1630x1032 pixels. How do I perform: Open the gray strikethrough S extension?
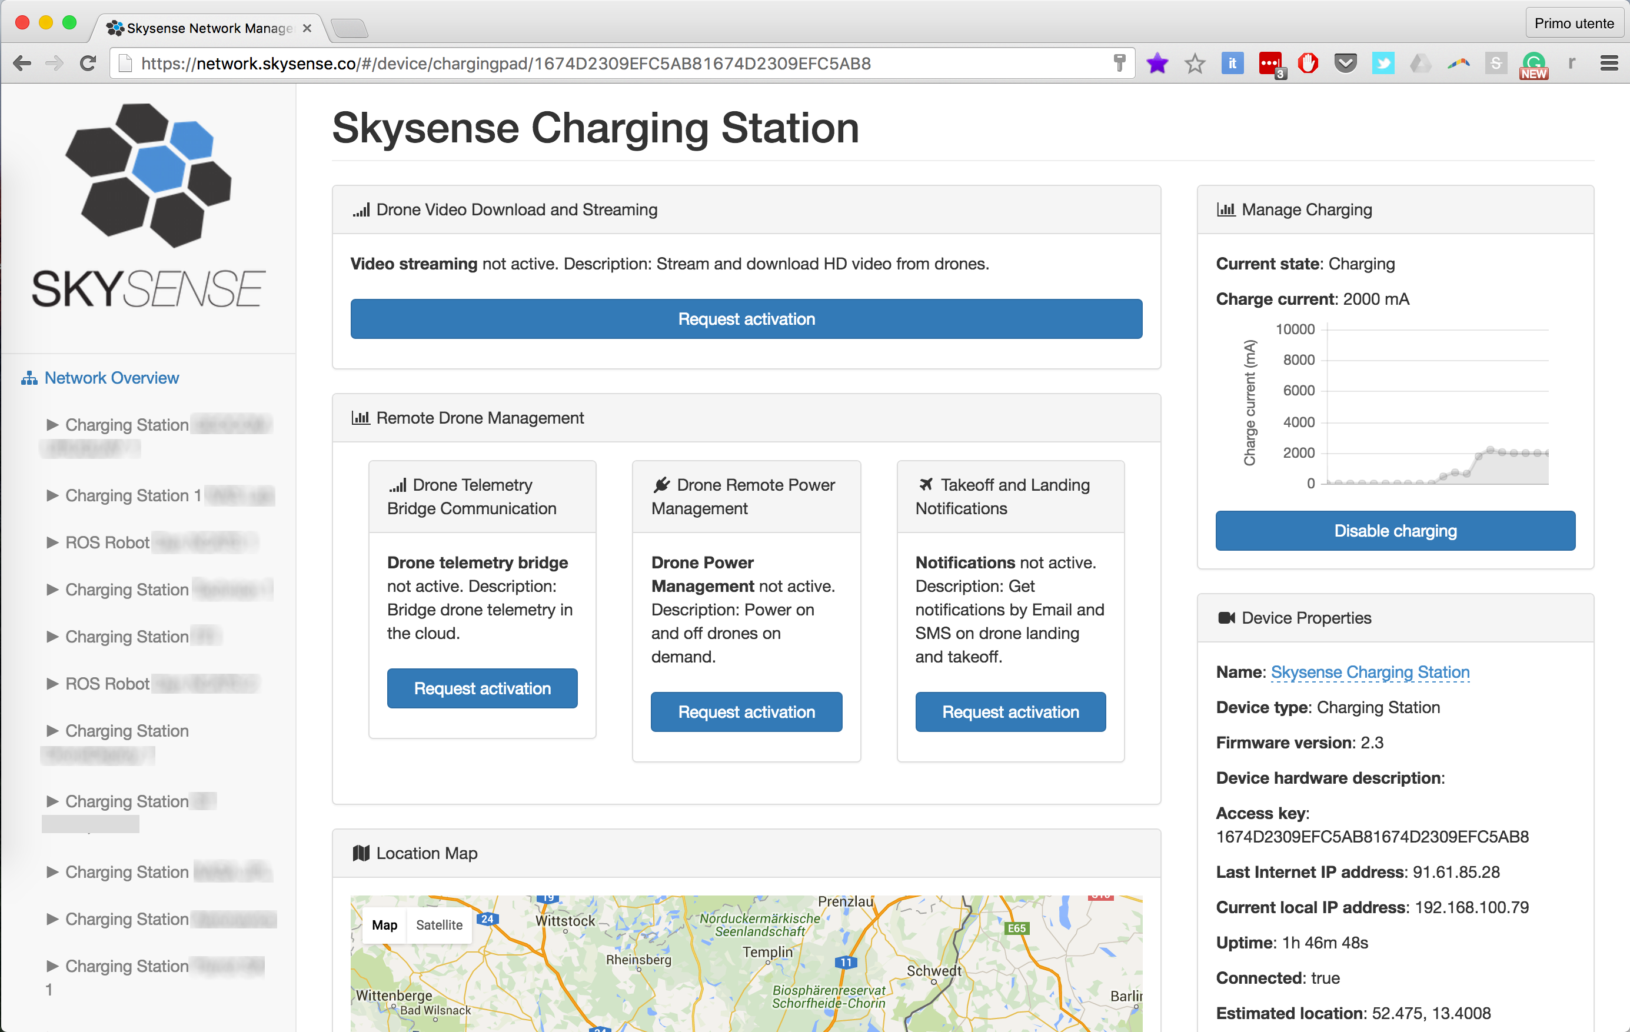click(x=1496, y=64)
